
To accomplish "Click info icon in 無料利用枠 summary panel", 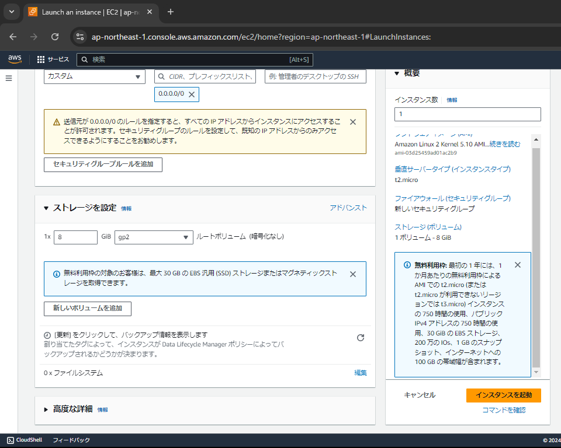I will coord(407,265).
